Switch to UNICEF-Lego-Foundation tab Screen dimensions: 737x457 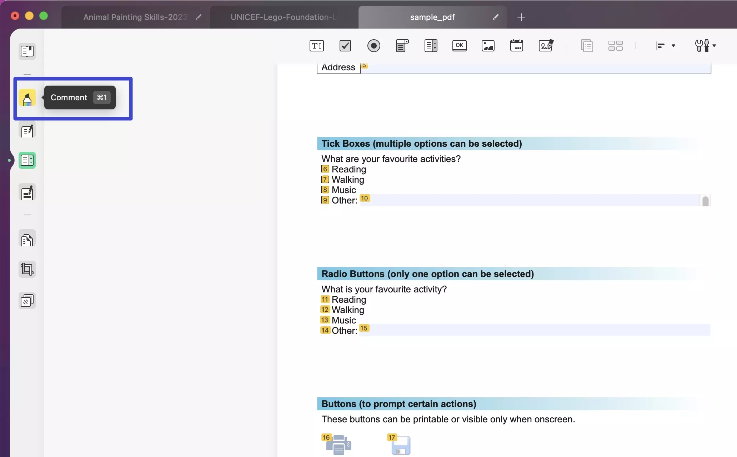[283, 17]
